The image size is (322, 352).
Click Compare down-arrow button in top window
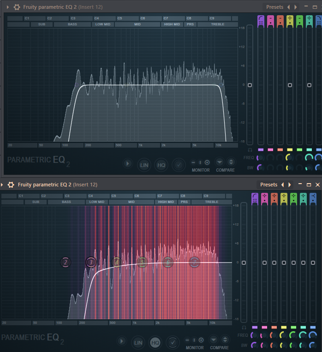point(220,162)
